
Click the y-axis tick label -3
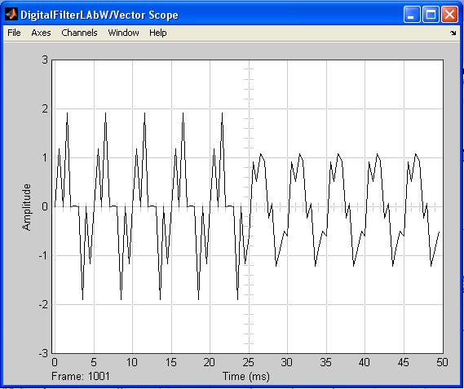43,353
